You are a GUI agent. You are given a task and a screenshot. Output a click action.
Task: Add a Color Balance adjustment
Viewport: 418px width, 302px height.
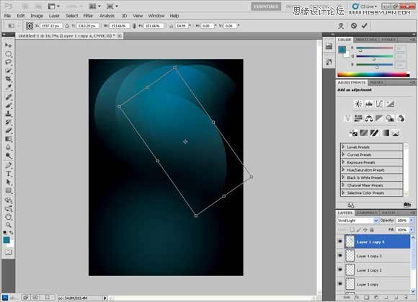[x=369, y=118]
